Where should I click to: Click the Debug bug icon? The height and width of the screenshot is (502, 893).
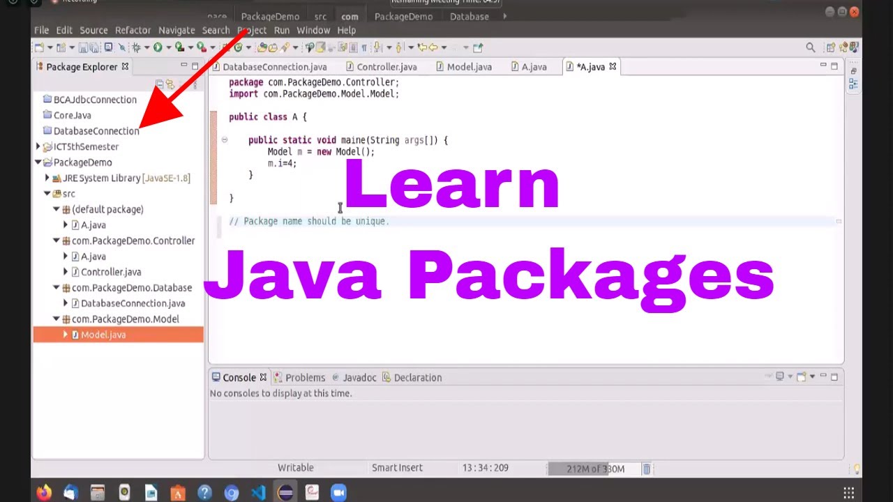click(136, 47)
